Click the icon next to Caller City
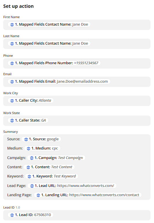154x223 pixels. pos(12,101)
